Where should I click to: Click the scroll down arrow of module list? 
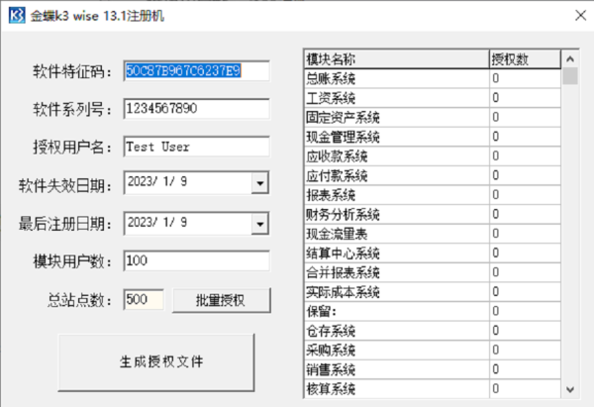(x=570, y=389)
